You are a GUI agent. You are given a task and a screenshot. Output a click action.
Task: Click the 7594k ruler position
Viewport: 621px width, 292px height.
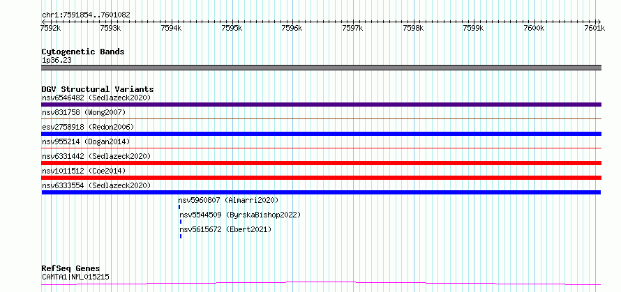172,28
